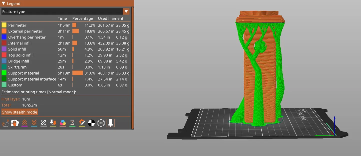Click the Legend panel vertical scrollbar

[133, 67]
